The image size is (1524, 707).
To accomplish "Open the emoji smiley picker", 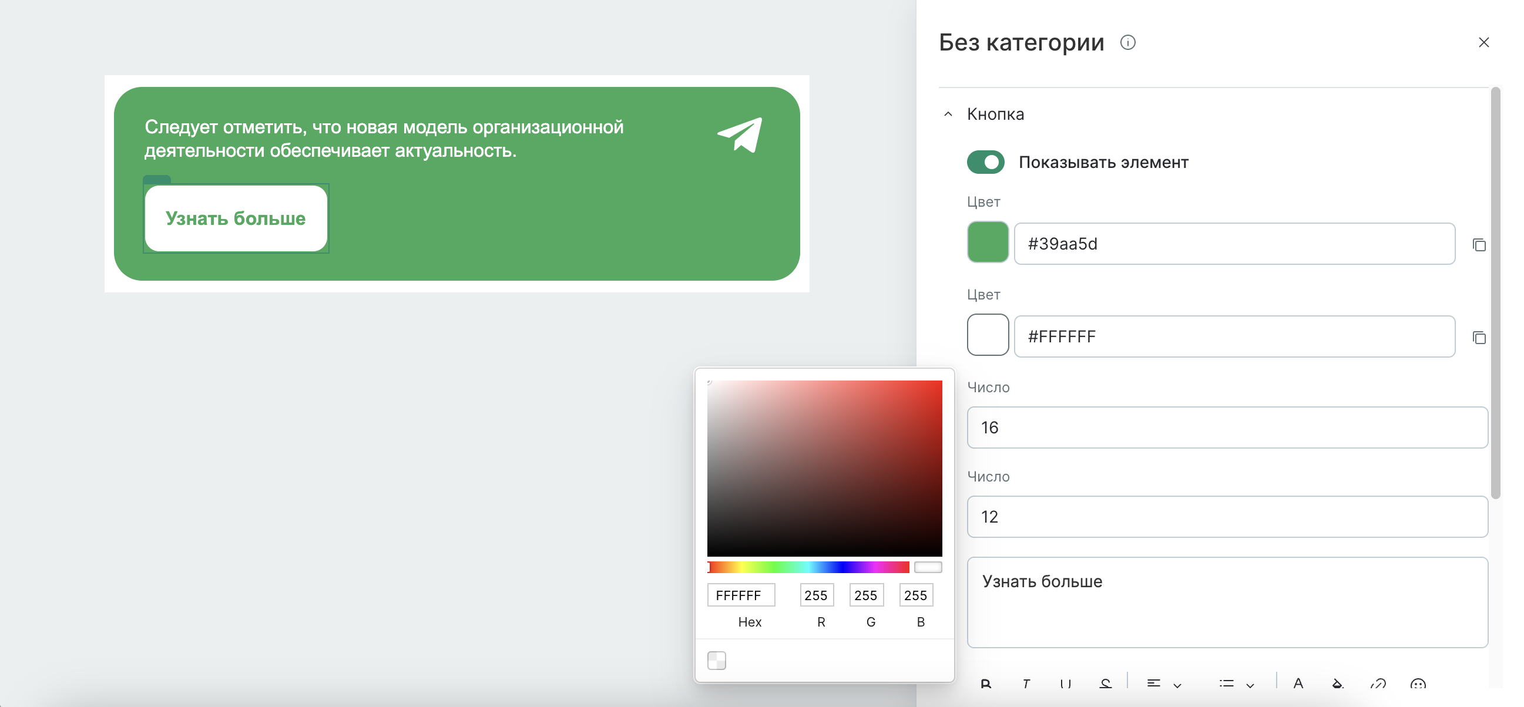I will click(1418, 684).
